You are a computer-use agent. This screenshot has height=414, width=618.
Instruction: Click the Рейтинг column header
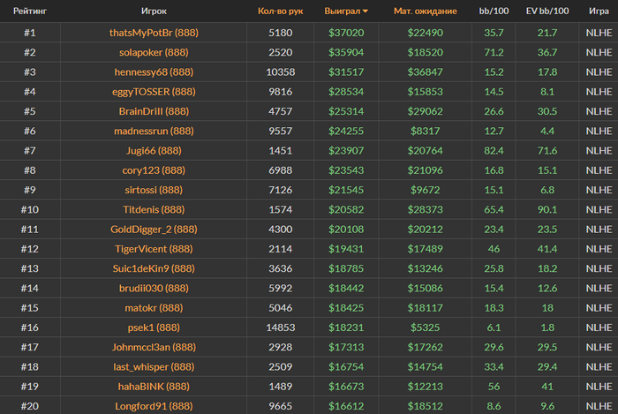[x=30, y=11]
